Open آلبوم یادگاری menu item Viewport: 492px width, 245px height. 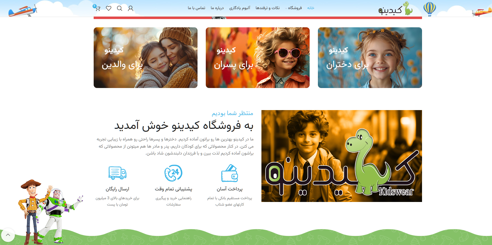tap(240, 8)
